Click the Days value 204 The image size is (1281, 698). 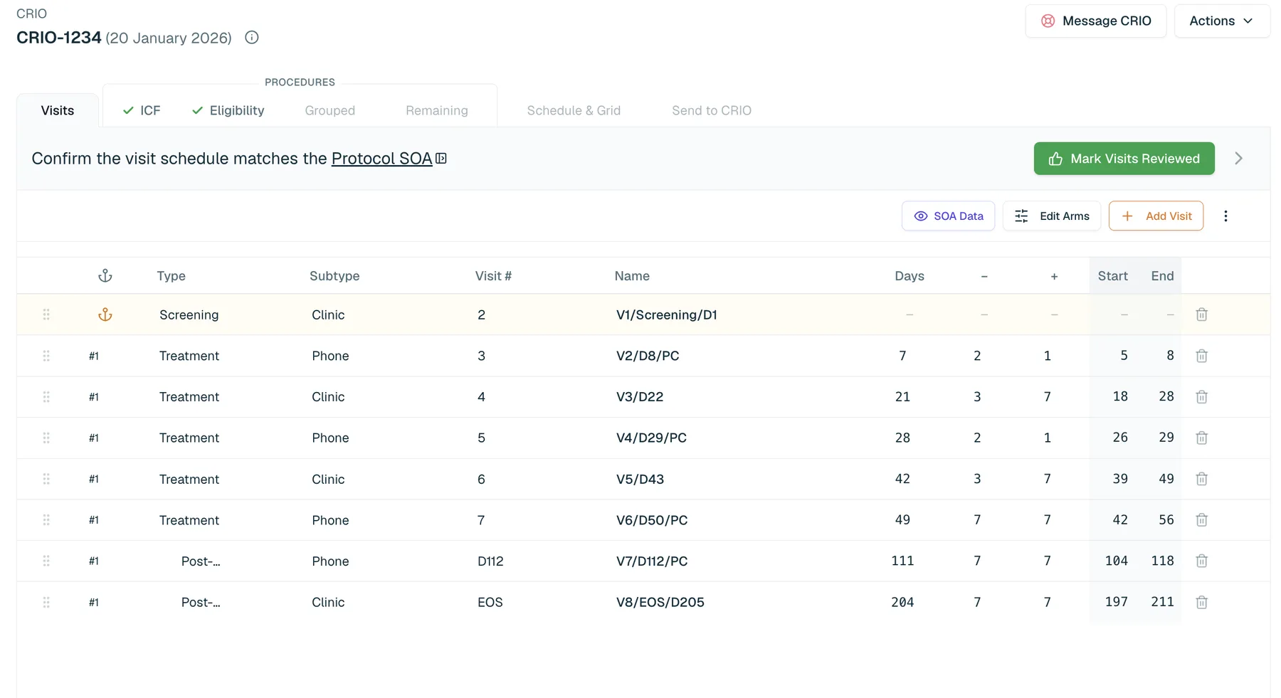pos(902,602)
